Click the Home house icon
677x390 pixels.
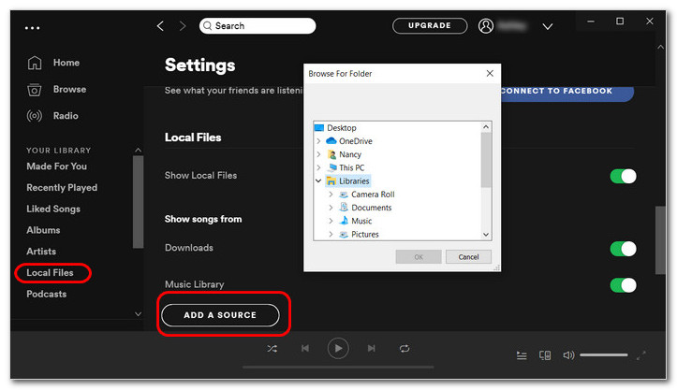pyautogui.click(x=35, y=63)
